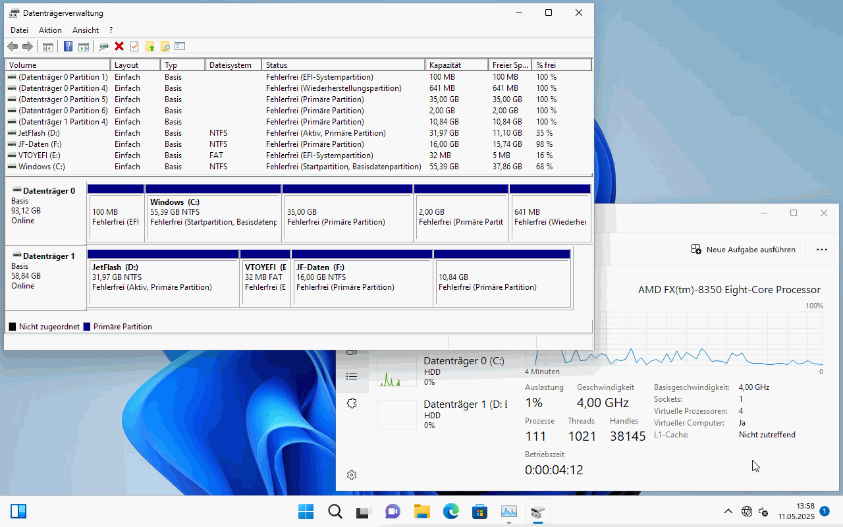Image resolution: width=843 pixels, height=527 pixels.
Task: Select the 641 MB recovery partition block
Action: [550, 213]
